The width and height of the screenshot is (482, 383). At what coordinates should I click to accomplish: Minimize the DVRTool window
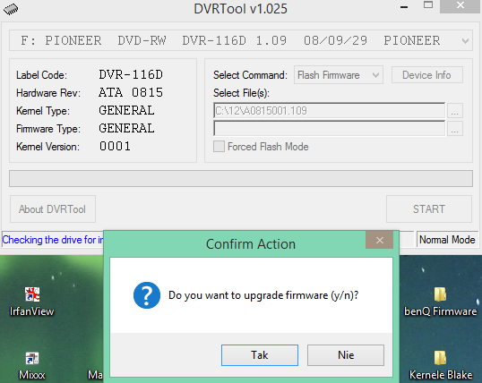(x=404, y=7)
